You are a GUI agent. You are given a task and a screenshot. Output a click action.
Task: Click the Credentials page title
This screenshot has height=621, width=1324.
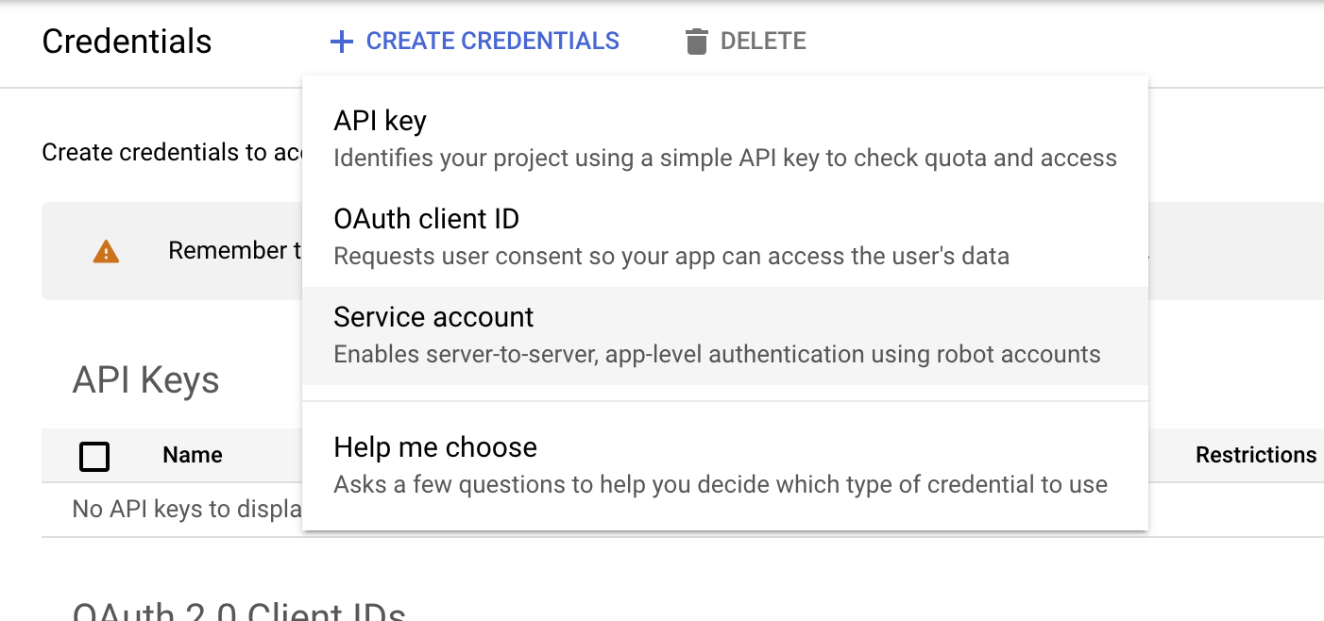(x=127, y=42)
